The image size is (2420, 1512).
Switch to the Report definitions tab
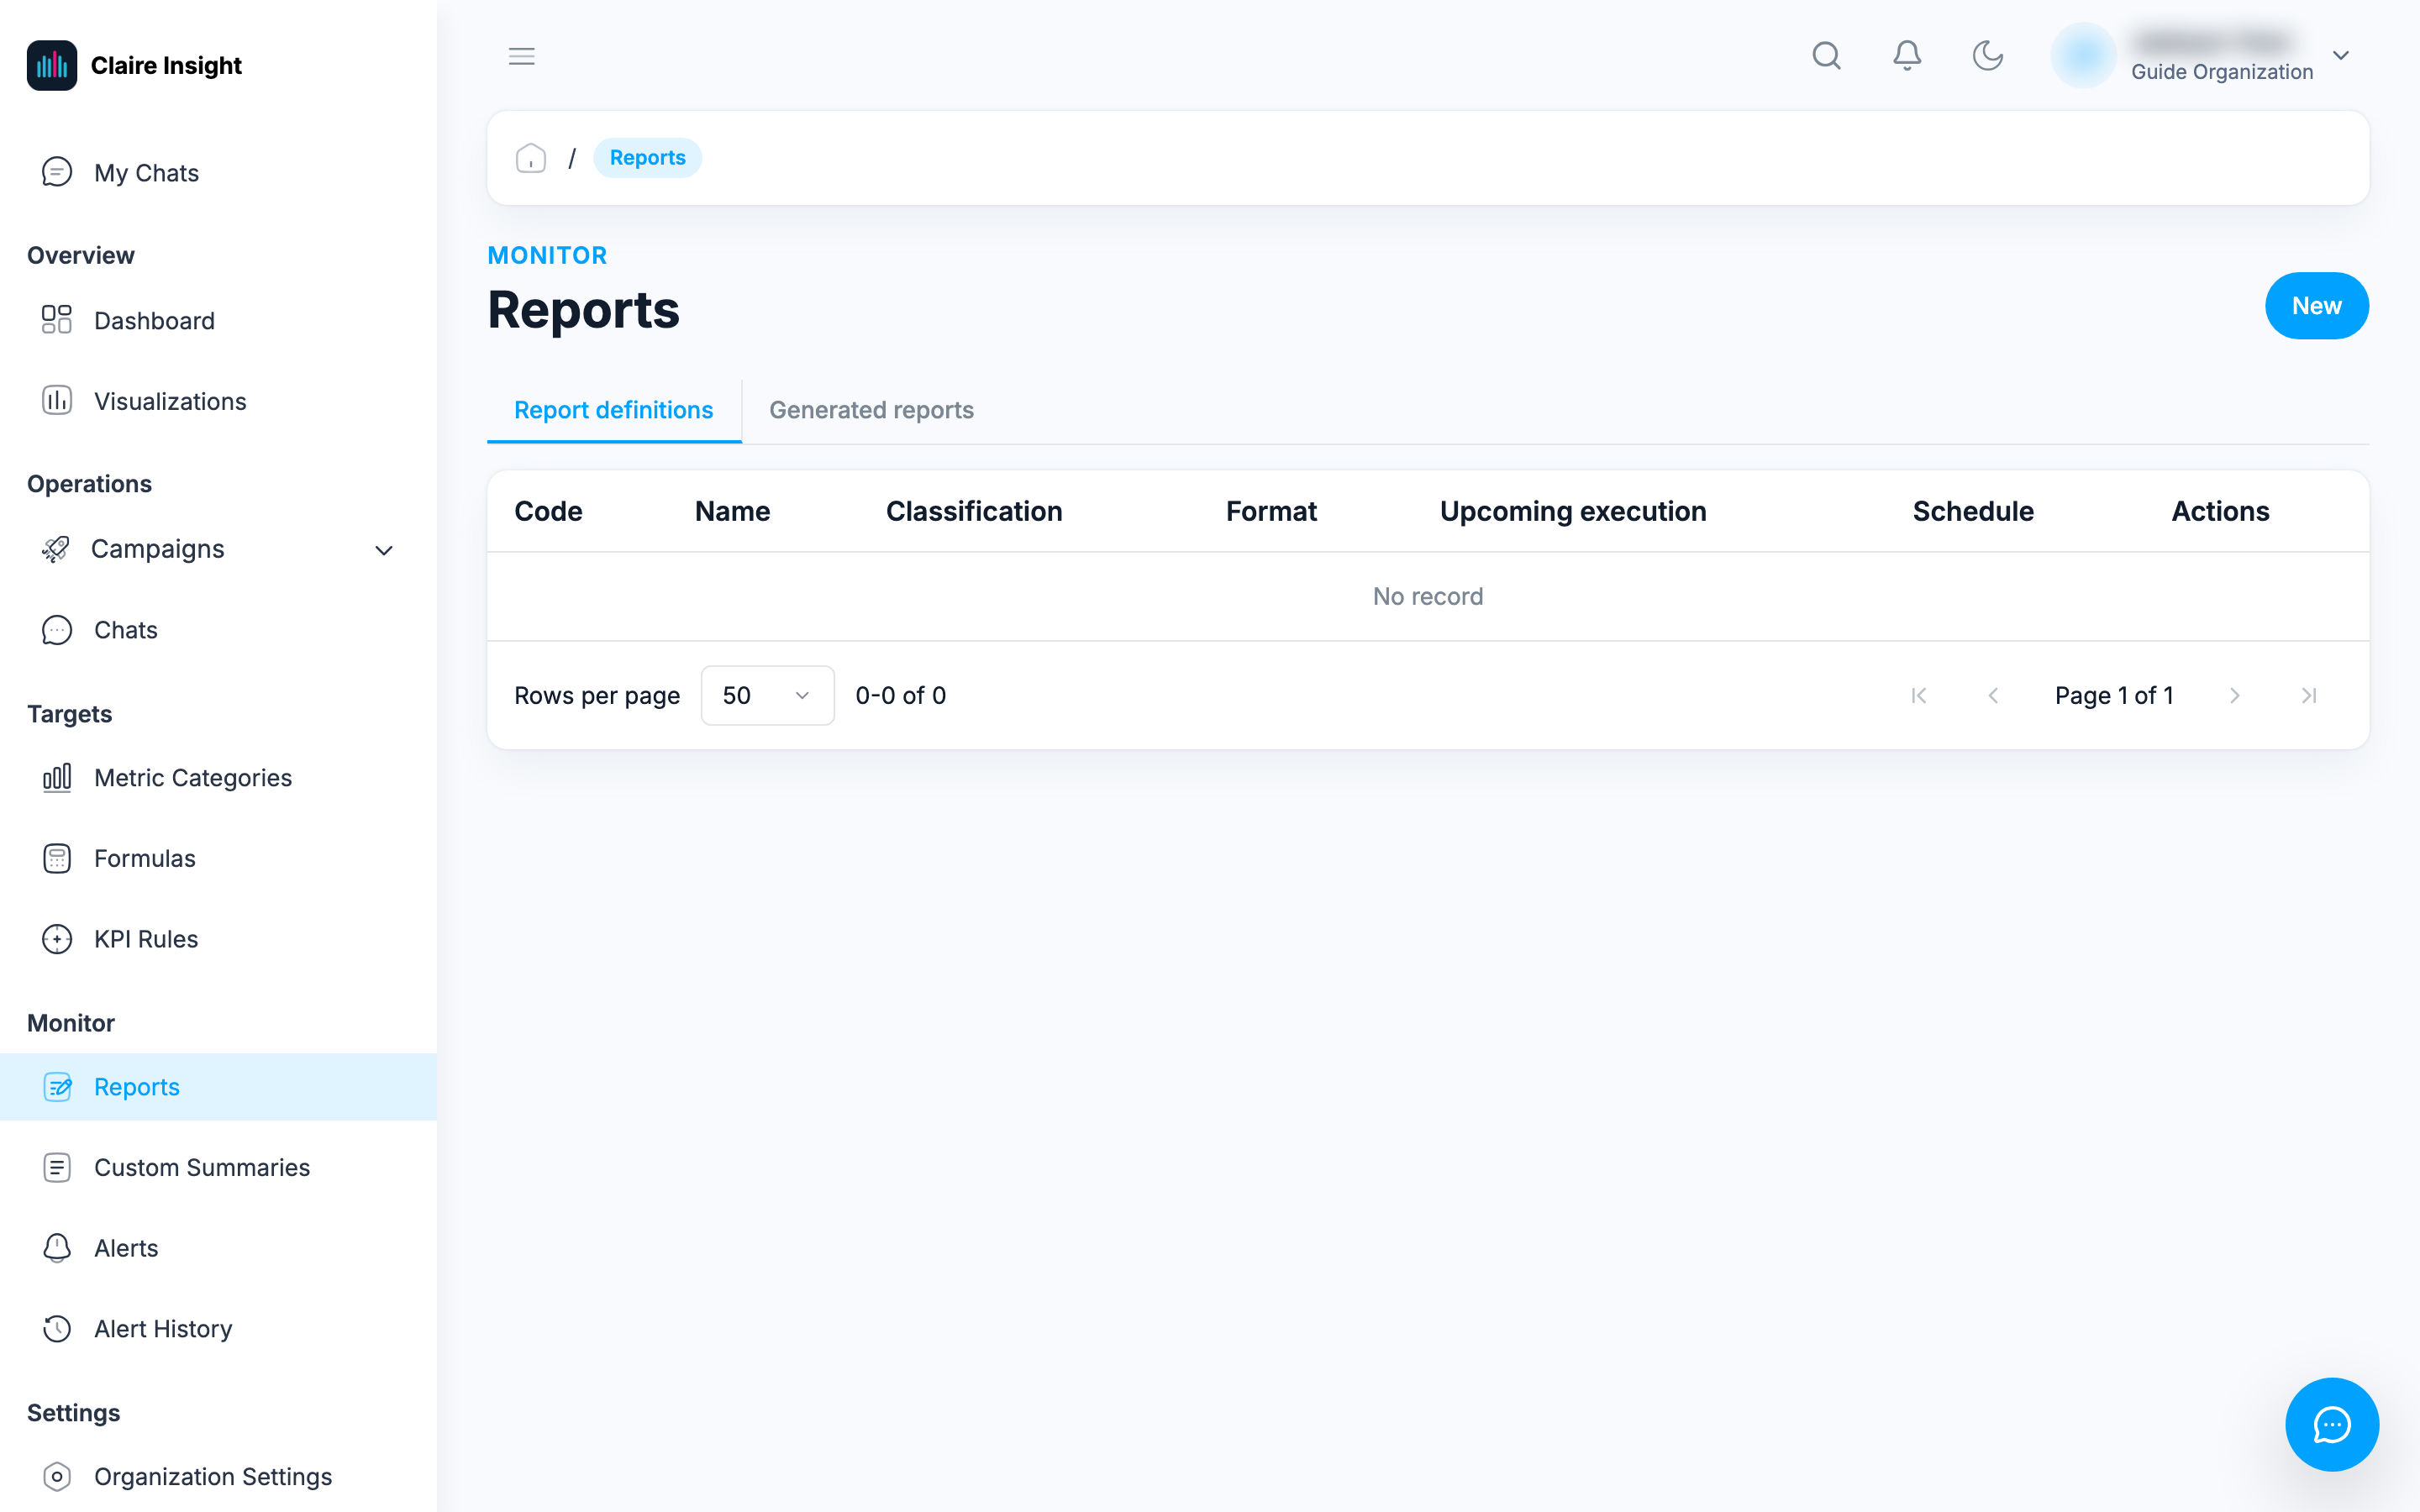[613, 410]
